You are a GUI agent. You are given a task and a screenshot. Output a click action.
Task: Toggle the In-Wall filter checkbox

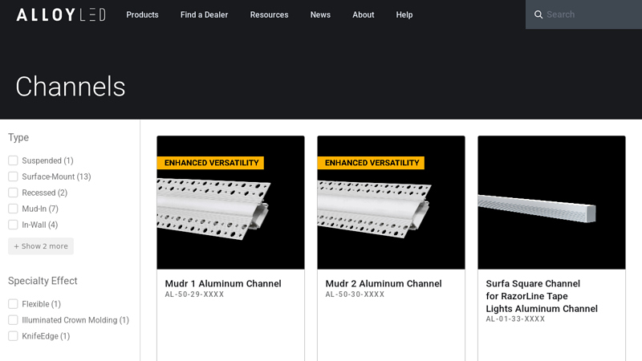[13, 225]
